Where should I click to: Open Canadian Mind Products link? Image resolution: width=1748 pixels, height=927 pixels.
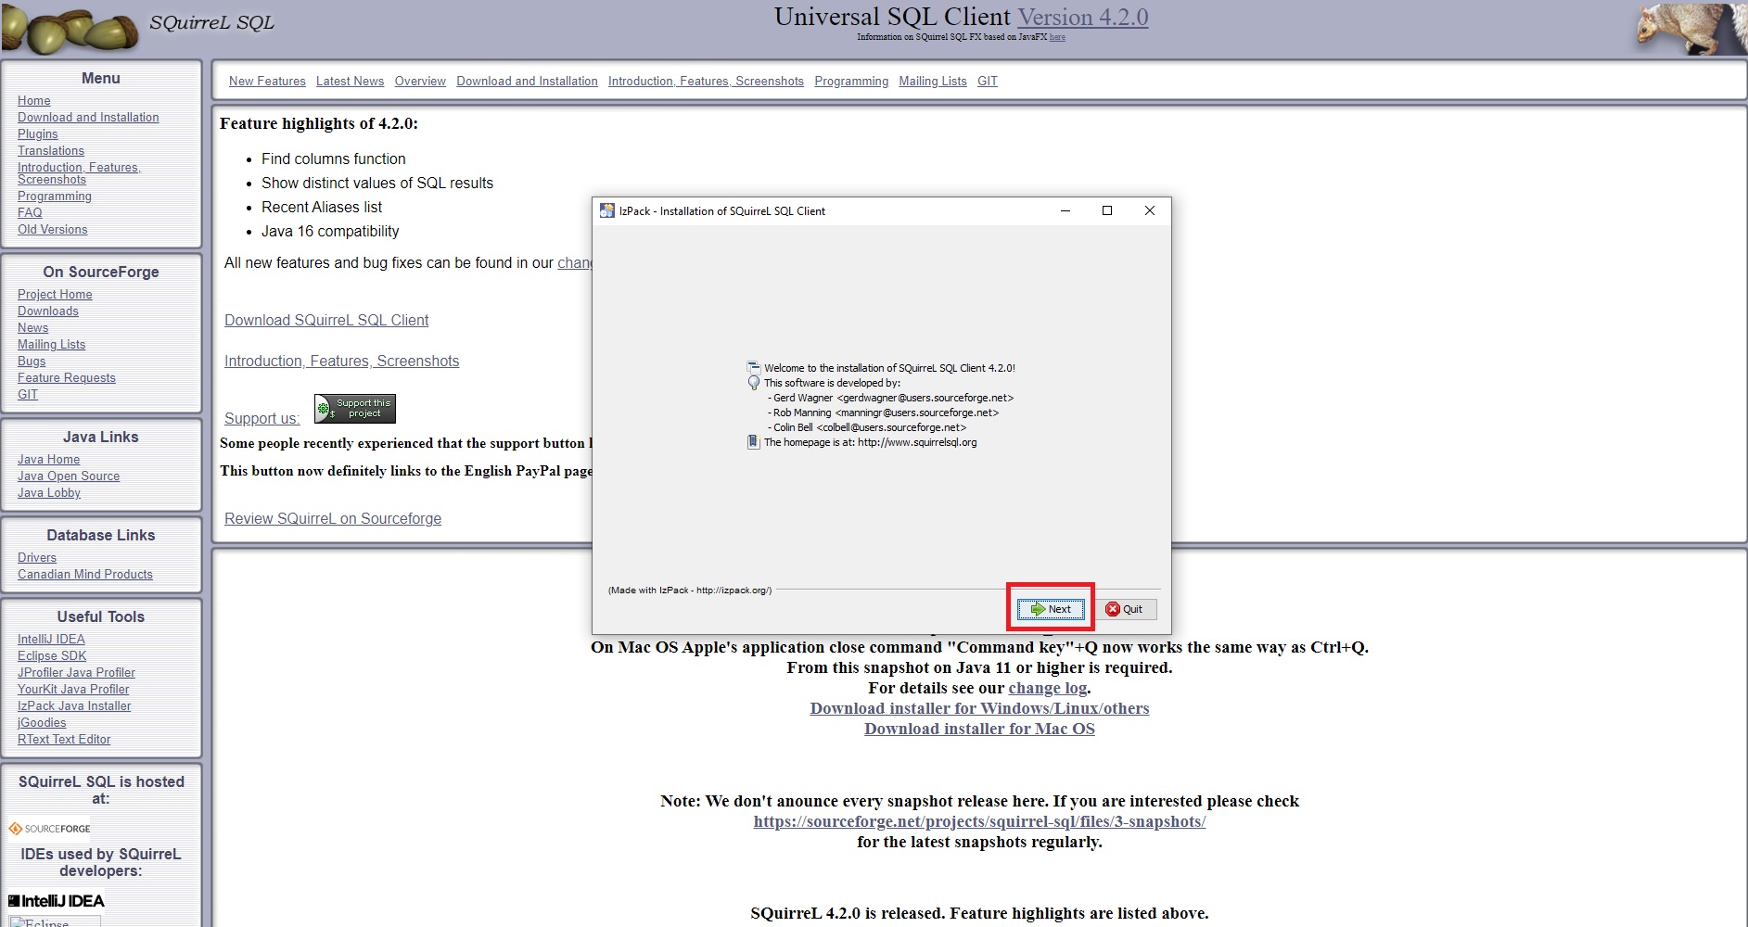point(85,575)
